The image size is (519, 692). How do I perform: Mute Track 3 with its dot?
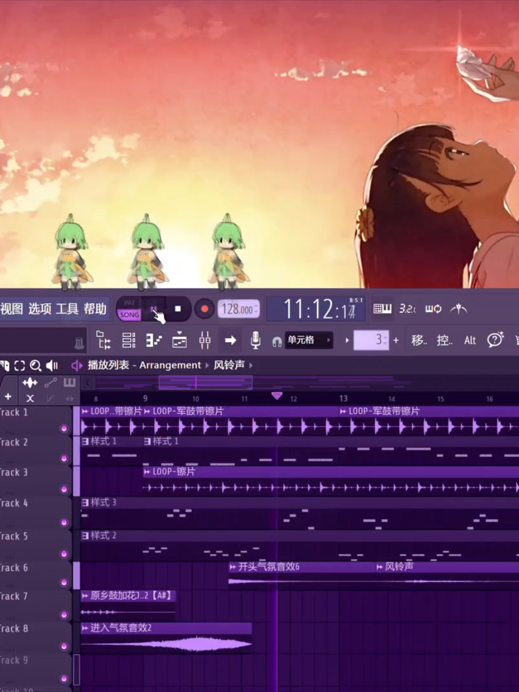tap(64, 489)
